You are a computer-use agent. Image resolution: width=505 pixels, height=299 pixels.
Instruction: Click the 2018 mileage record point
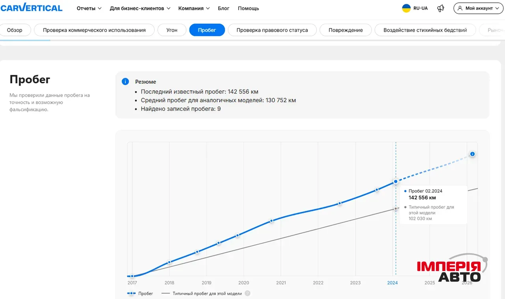point(169,262)
